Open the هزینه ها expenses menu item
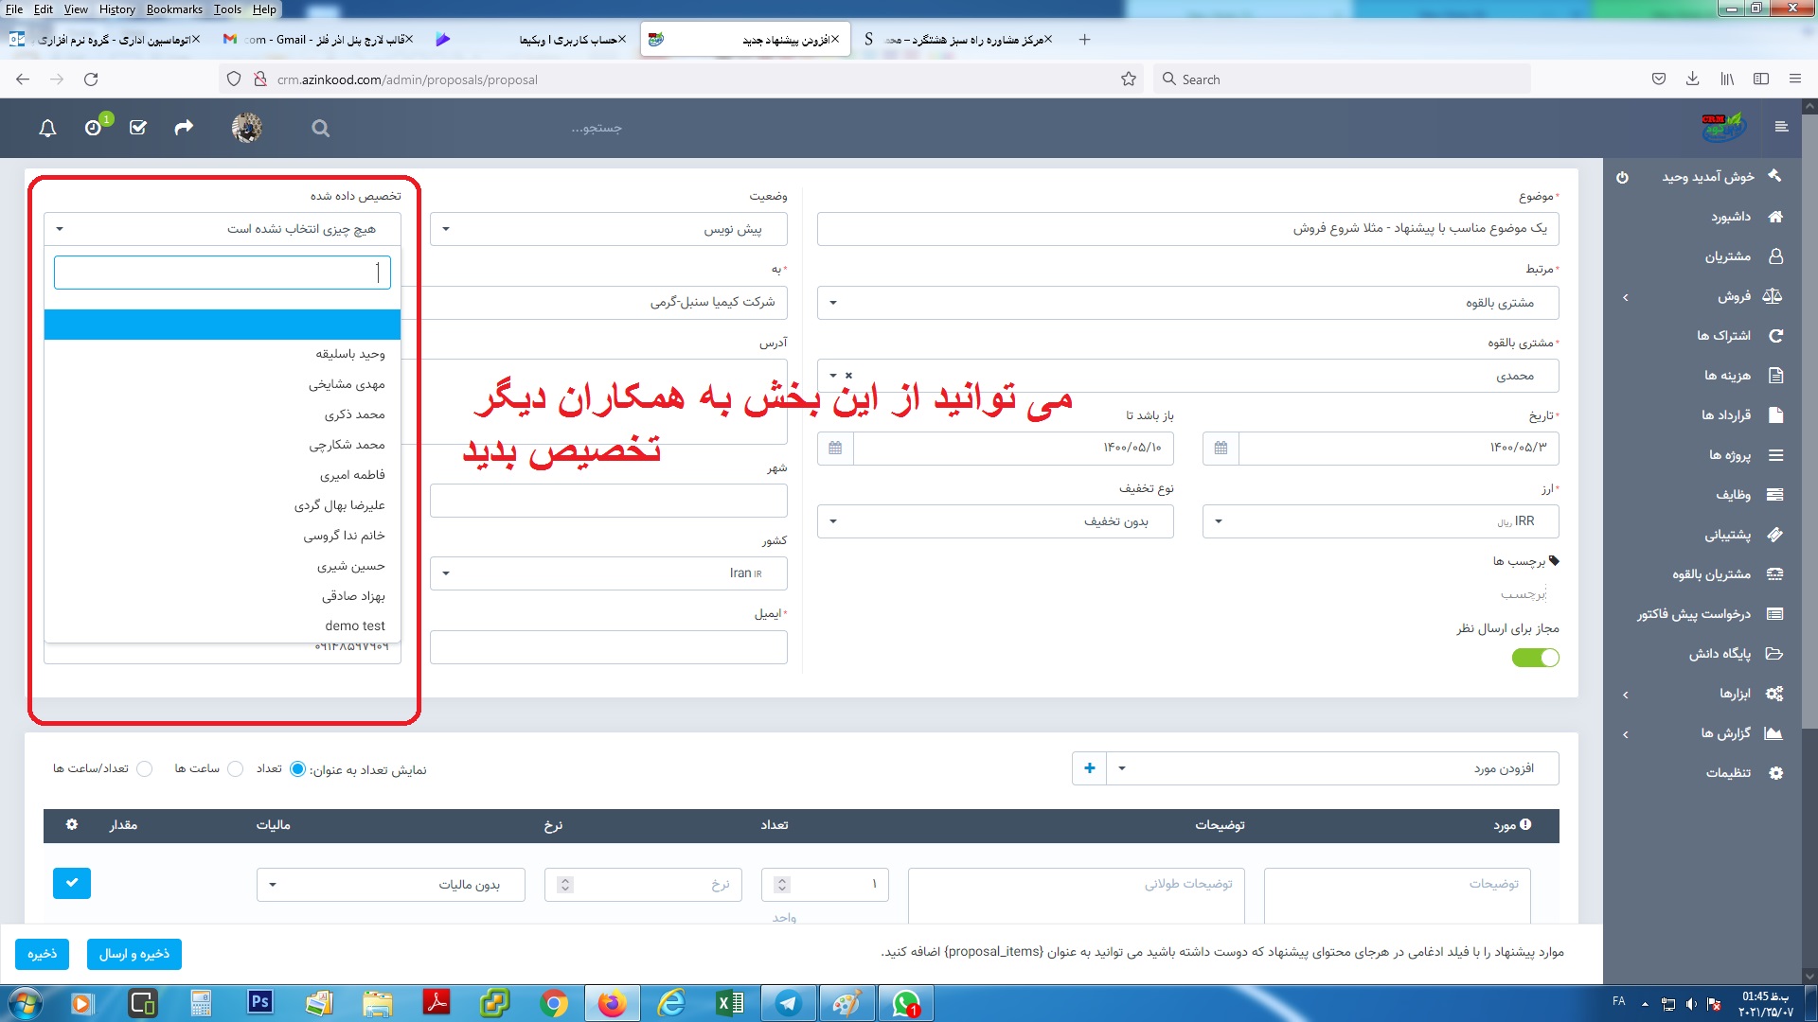Image resolution: width=1818 pixels, height=1022 pixels. point(1727,376)
